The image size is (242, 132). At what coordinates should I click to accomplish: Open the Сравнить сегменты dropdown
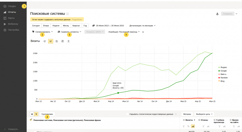[x=70, y=32]
